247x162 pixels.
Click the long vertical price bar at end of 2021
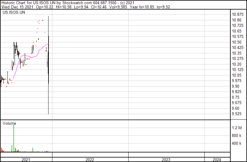click(48, 90)
